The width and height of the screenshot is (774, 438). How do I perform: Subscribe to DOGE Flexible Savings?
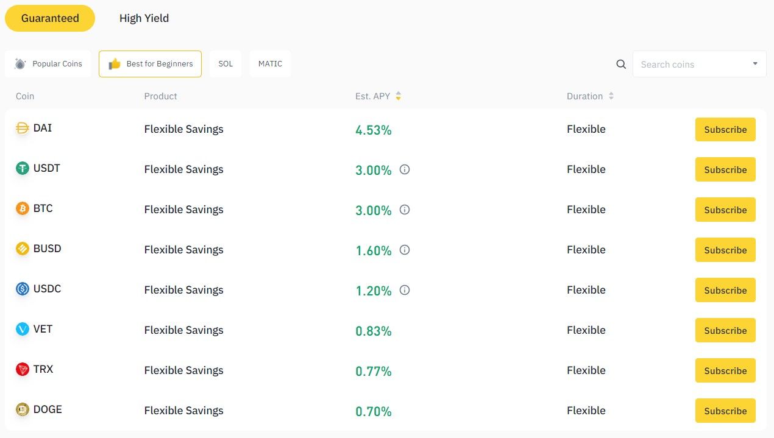click(725, 411)
